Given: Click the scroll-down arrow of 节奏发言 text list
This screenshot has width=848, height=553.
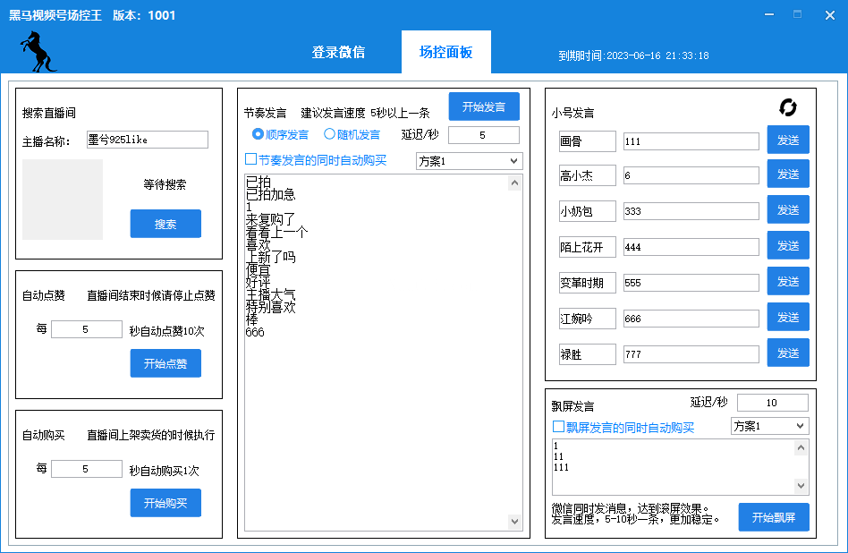Looking at the screenshot, I should coord(515,521).
